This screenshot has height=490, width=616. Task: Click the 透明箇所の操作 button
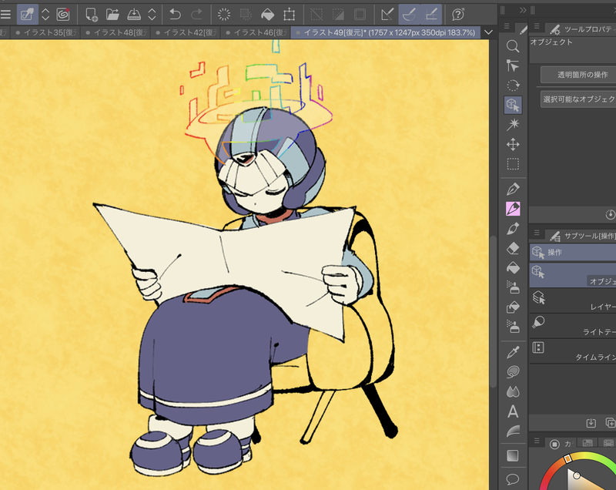coord(578,75)
